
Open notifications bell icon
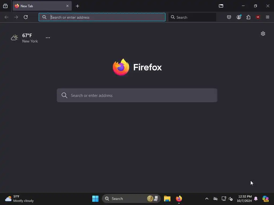tap(256, 199)
